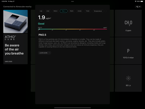Select the Temperature tab

(x=98, y=11)
